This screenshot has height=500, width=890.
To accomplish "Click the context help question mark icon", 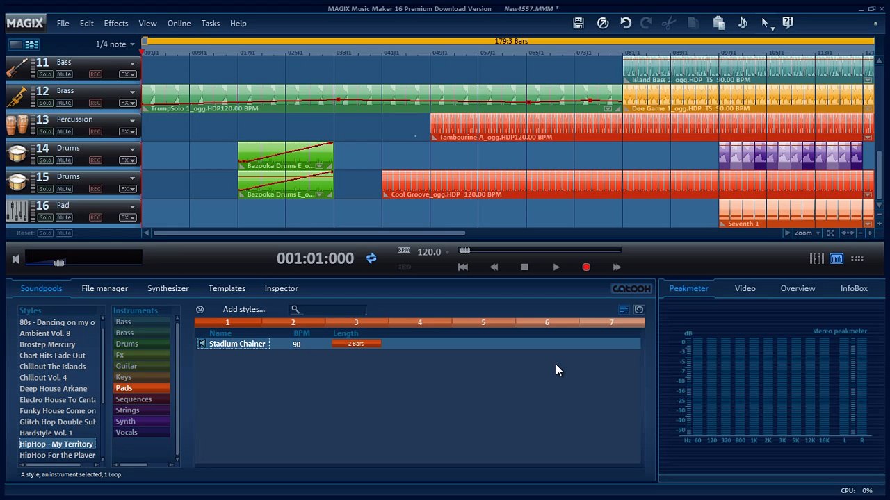I will tap(788, 23).
